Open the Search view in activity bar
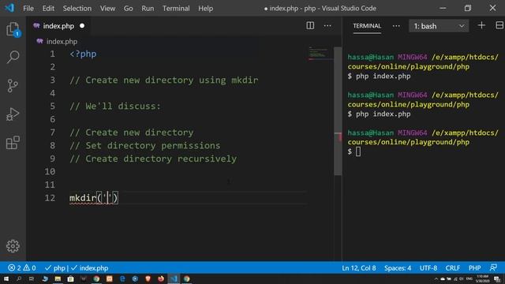The image size is (505, 284). pyautogui.click(x=13, y=57)
